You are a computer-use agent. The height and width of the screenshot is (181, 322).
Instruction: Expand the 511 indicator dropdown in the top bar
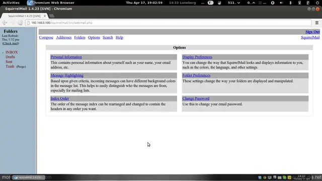pos(234,3)
